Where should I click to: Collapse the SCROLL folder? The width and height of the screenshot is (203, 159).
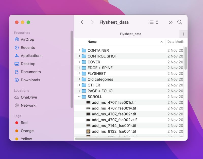click(79, 97)
